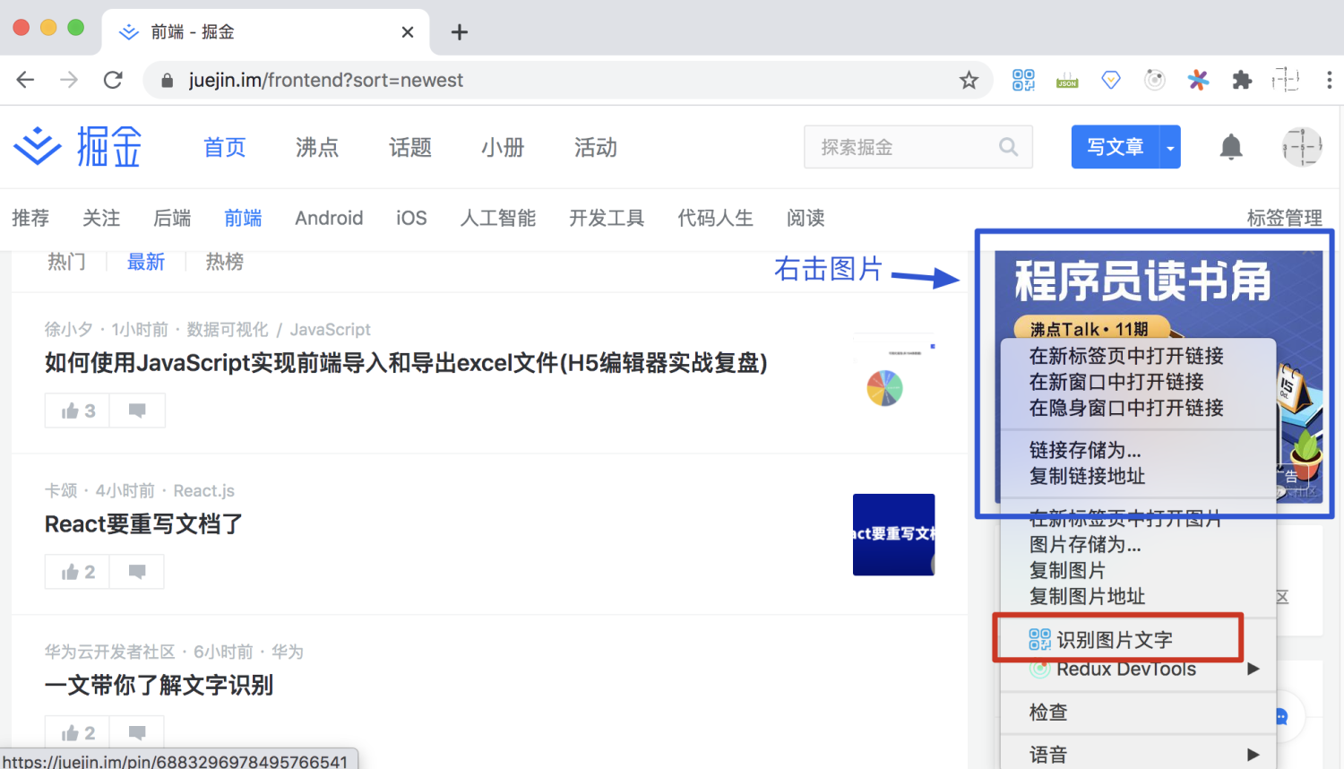Open comments on the excel article
Viewport: 1344px width, 769px height.
[137, 410]
